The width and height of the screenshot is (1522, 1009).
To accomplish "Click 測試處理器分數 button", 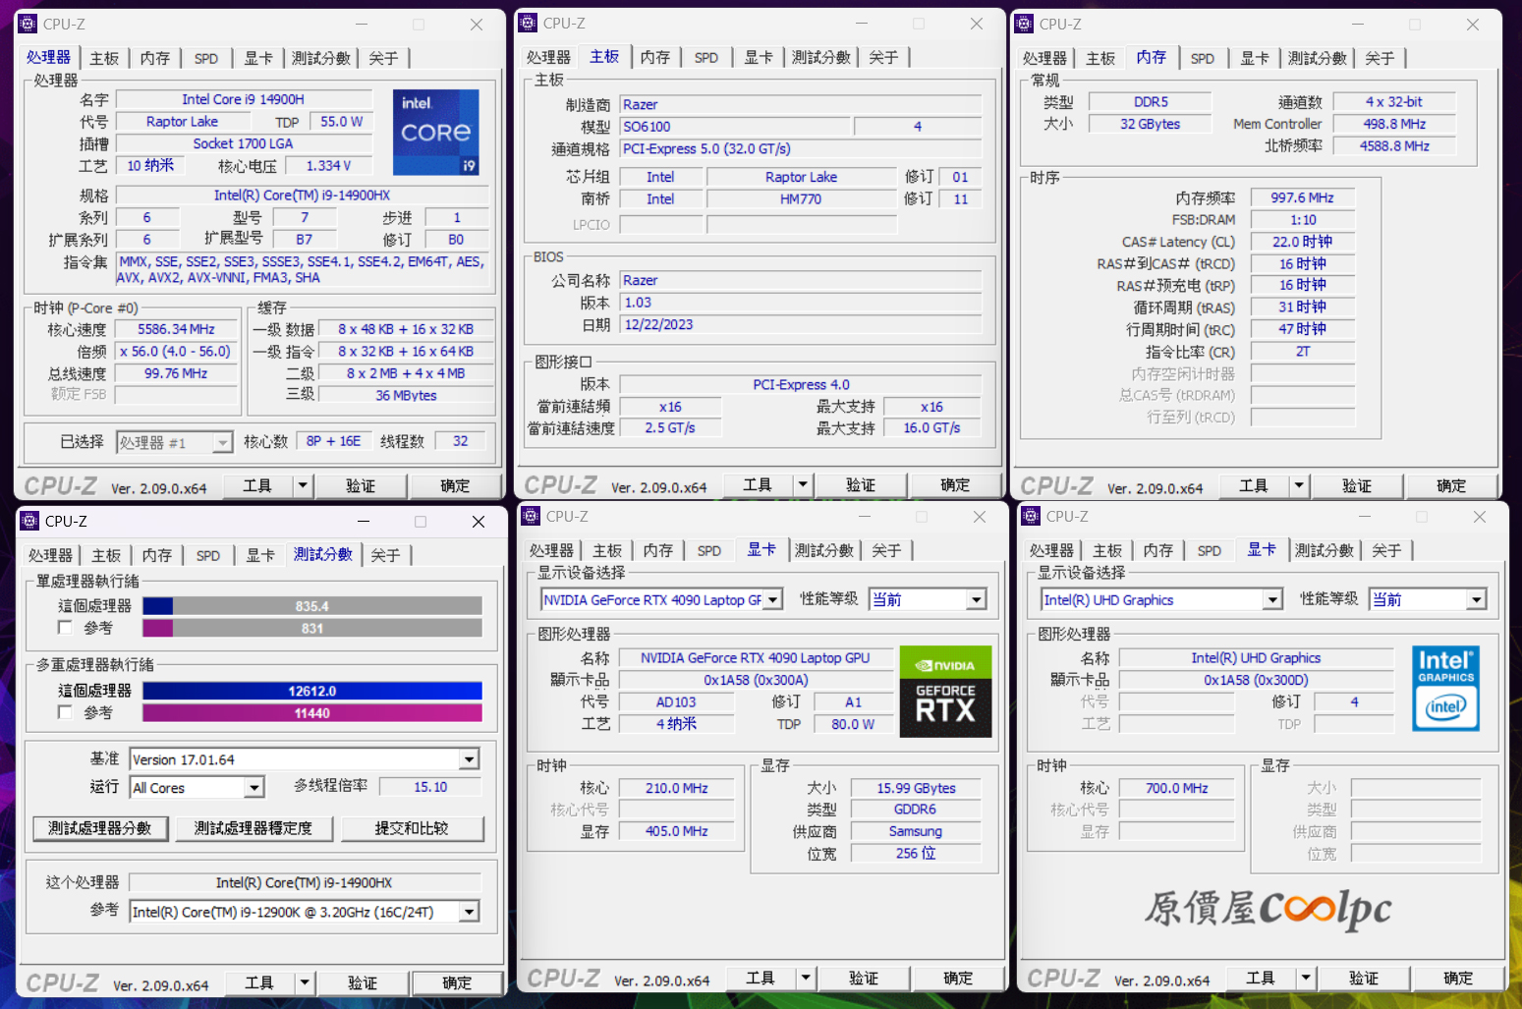I will point(100,828).
